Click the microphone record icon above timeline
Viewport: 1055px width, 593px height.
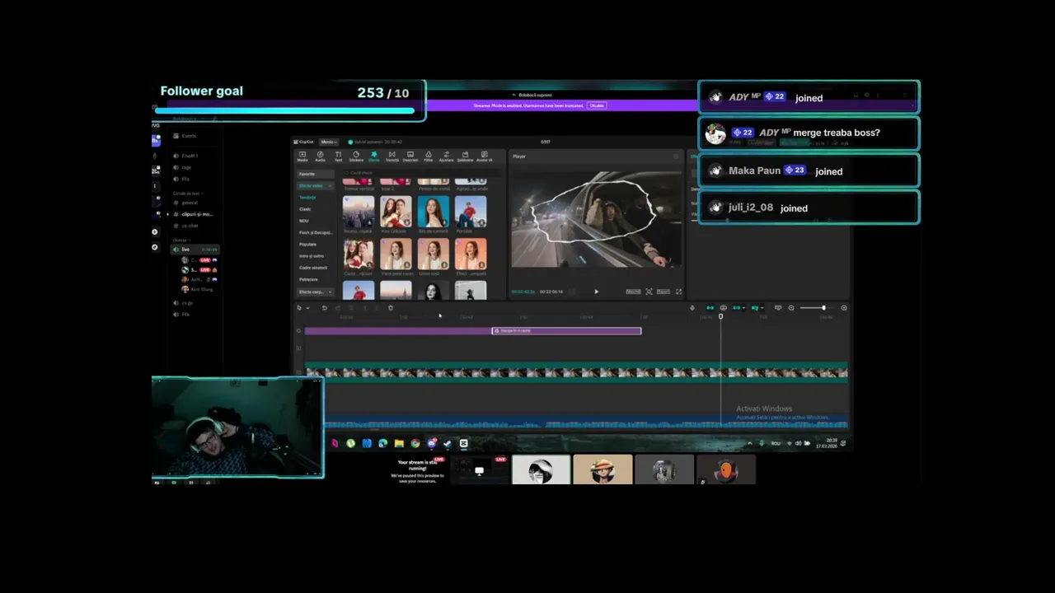pos(692,308)
